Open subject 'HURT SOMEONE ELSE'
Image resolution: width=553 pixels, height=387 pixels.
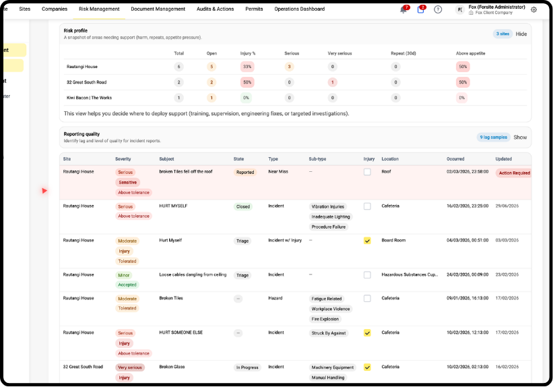[x=181, y=332]
